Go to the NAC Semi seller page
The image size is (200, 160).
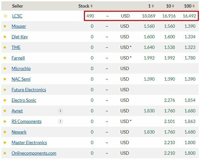tap(21, 79)
